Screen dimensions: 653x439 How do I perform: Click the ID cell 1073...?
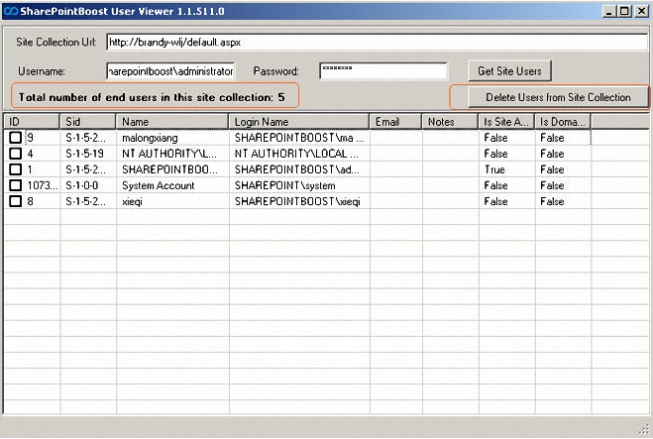coord(42,185)
